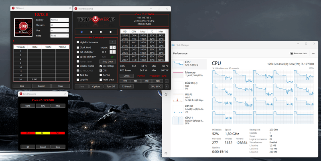This screenshot has height=161, width=321.
Task: Click the Run new task icon
Action: (291, 53)
